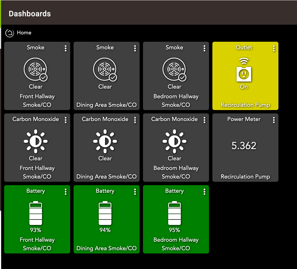Open menu on Bedroom Hallway Carbon Monoxide tile
Screen dimensions: 297x269
coord(204,120)
